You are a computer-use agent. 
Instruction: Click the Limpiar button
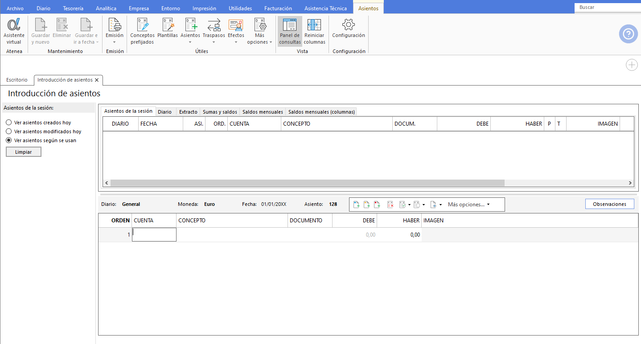(x=24, y=152)
